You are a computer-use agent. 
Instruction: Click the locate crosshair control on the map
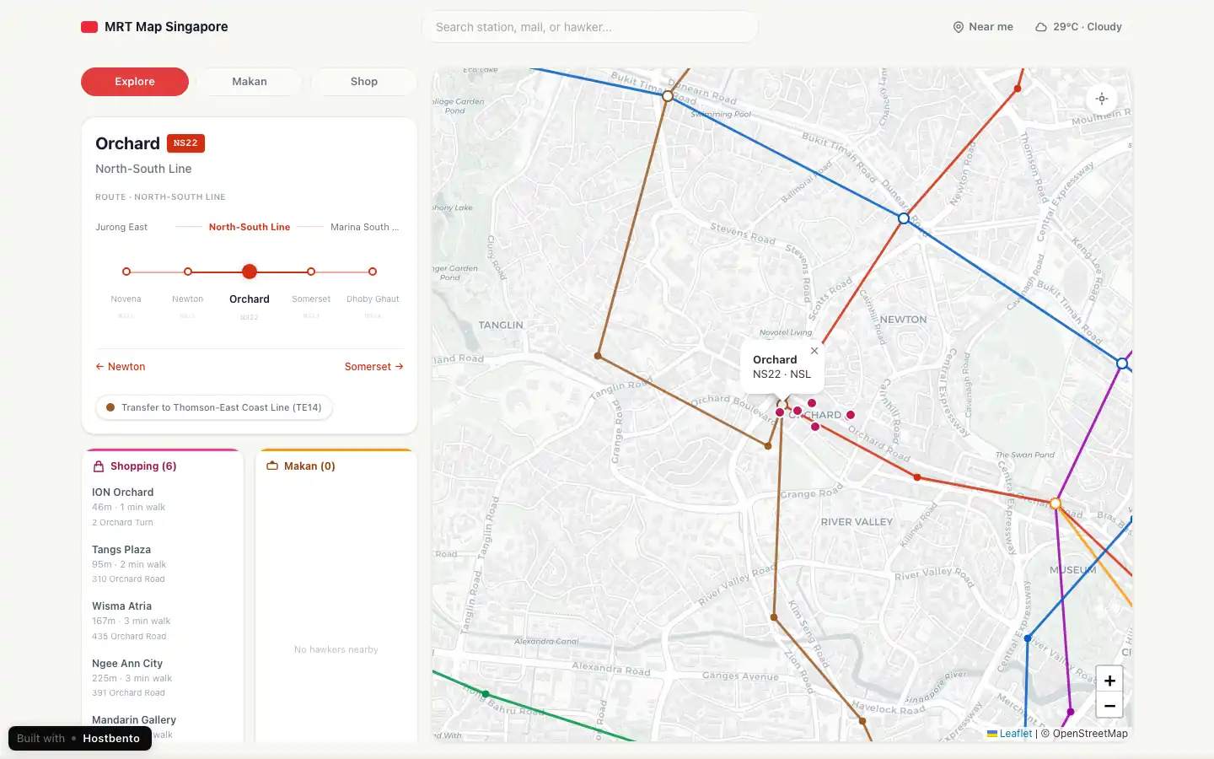pos(1102,99)
